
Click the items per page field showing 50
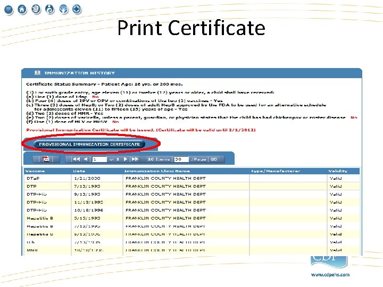click(x=181, y=159)
